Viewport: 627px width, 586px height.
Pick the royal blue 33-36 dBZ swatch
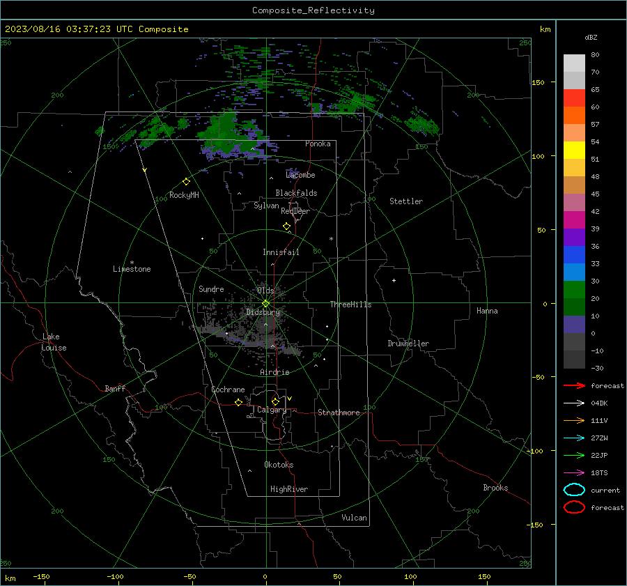[x=574, y=255]
